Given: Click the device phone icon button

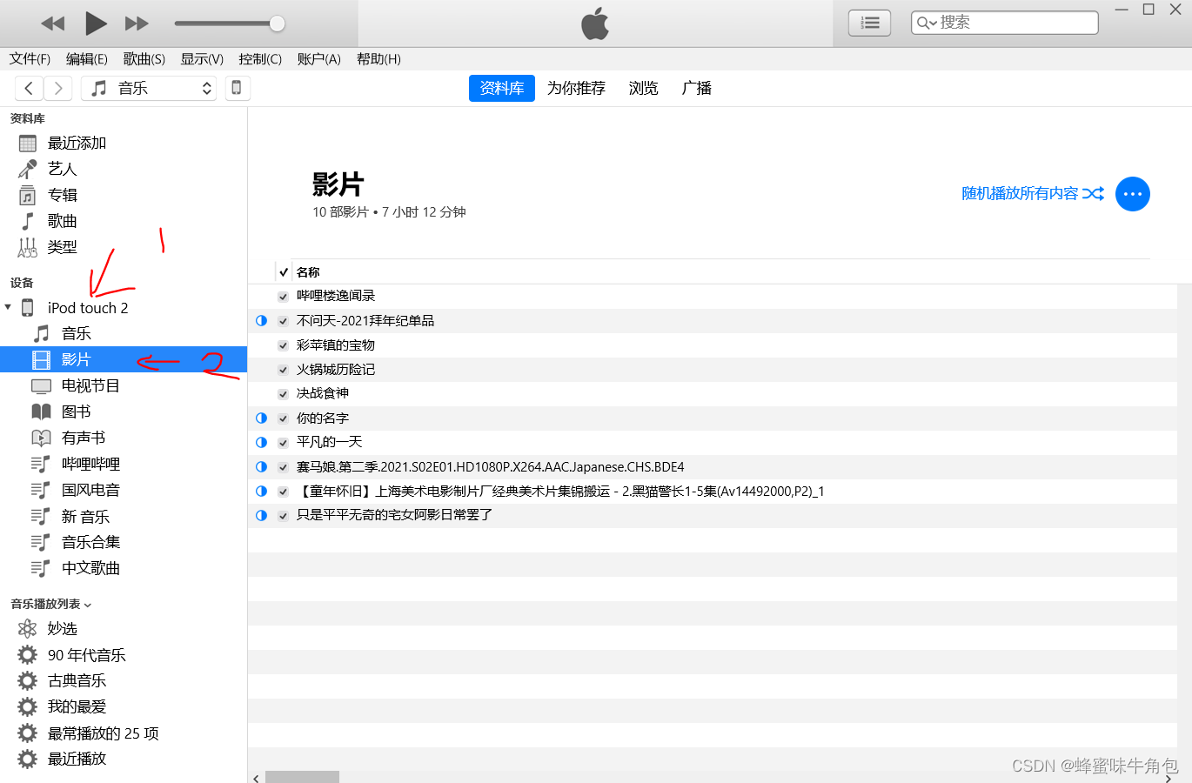Looking at the screenshot, I should (x=237, y=88).
